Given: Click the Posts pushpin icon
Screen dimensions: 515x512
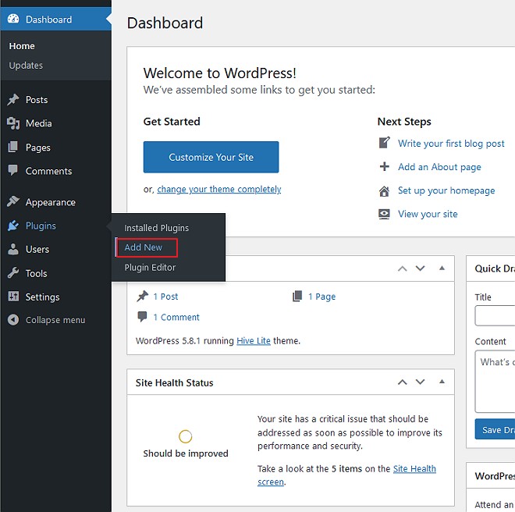Looking at the screenshot, I should 13,100.
